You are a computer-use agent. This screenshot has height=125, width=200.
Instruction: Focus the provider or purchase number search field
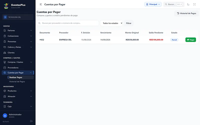[x=68, y=23]
